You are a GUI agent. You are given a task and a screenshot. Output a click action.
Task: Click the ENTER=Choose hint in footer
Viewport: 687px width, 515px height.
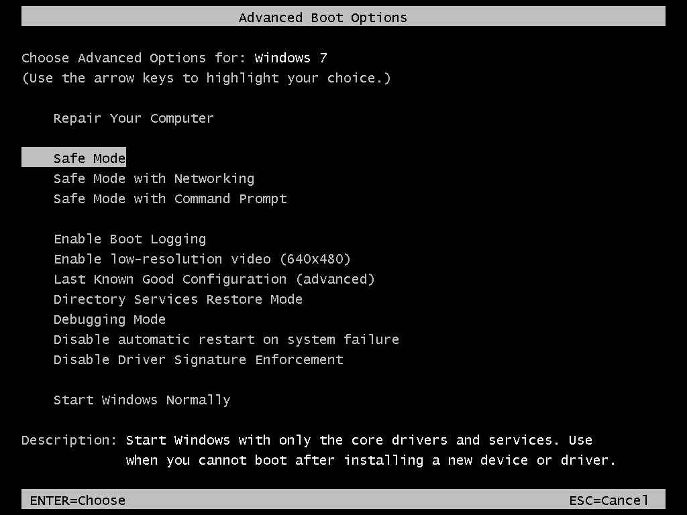[77, 500]
